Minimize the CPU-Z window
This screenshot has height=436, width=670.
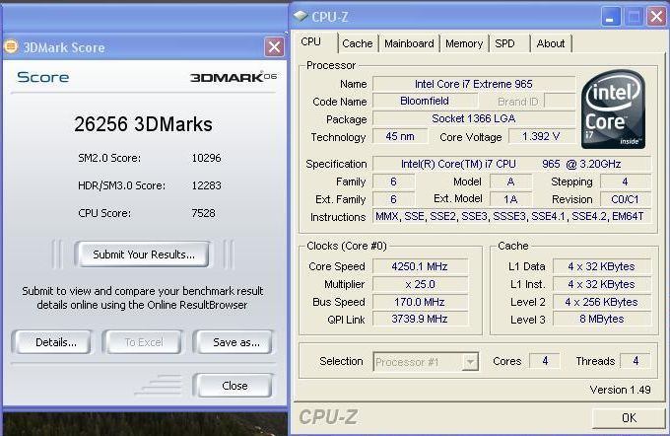coord(611,17)
